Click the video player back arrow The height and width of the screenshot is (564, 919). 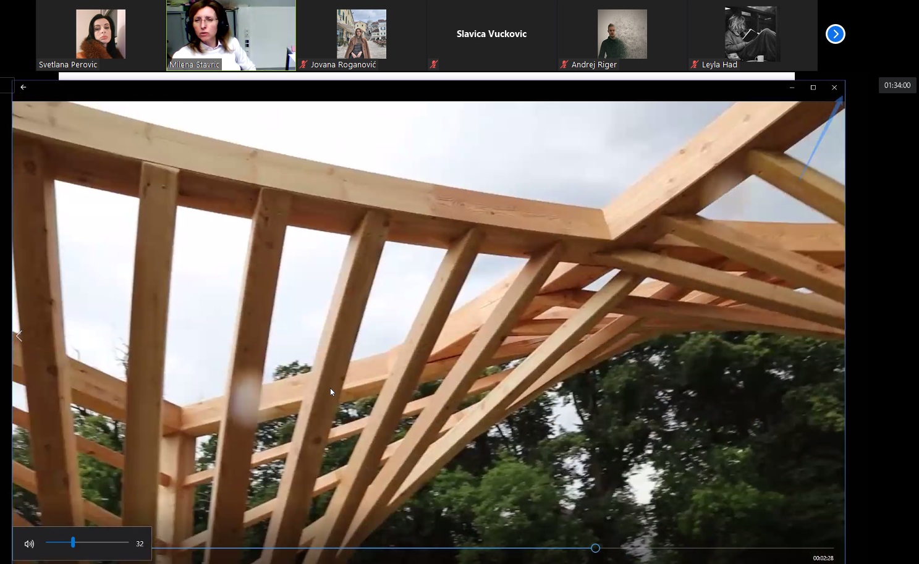(23, 87)
